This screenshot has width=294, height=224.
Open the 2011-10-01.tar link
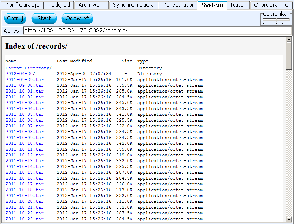point(25,91)
